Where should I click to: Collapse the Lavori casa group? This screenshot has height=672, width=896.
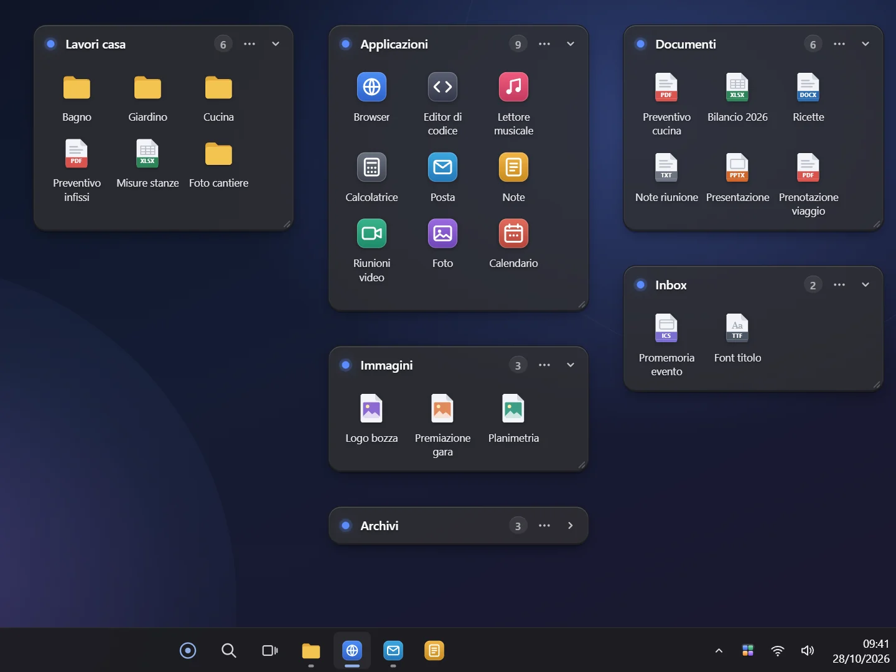(276, 44)
